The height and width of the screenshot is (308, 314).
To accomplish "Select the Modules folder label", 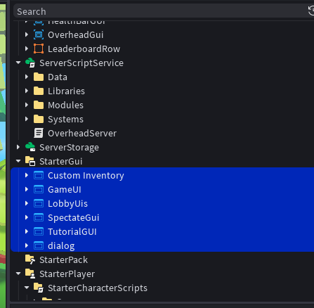I will (65, 105).
